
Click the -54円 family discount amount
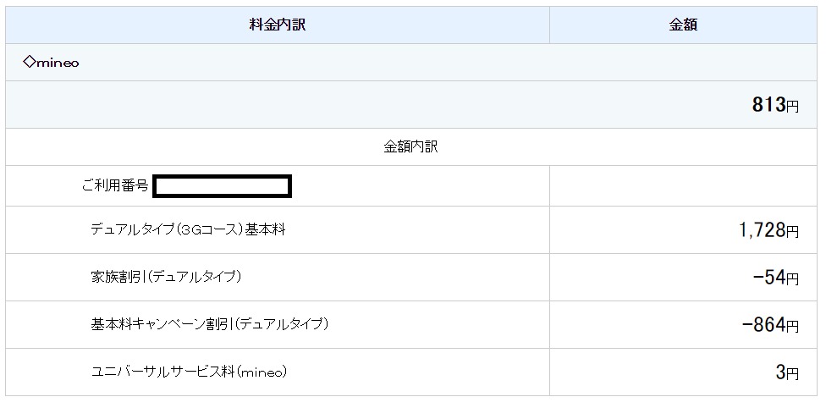pyautogui.click(x=775, y=278)
